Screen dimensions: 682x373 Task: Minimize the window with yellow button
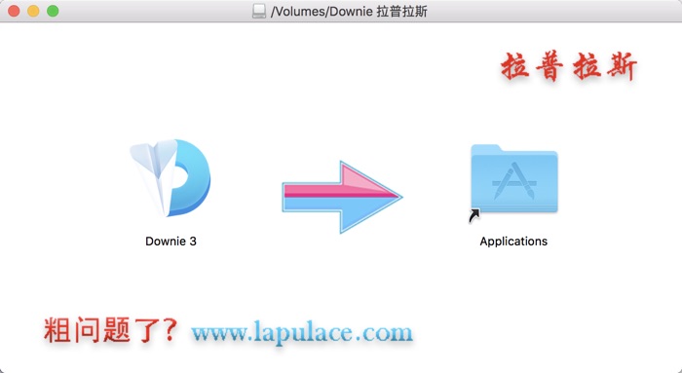pyautogui.click(x=33, y=11)
